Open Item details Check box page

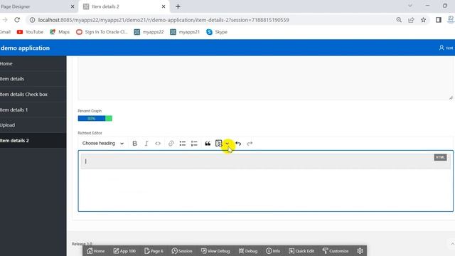pos(33,95)
